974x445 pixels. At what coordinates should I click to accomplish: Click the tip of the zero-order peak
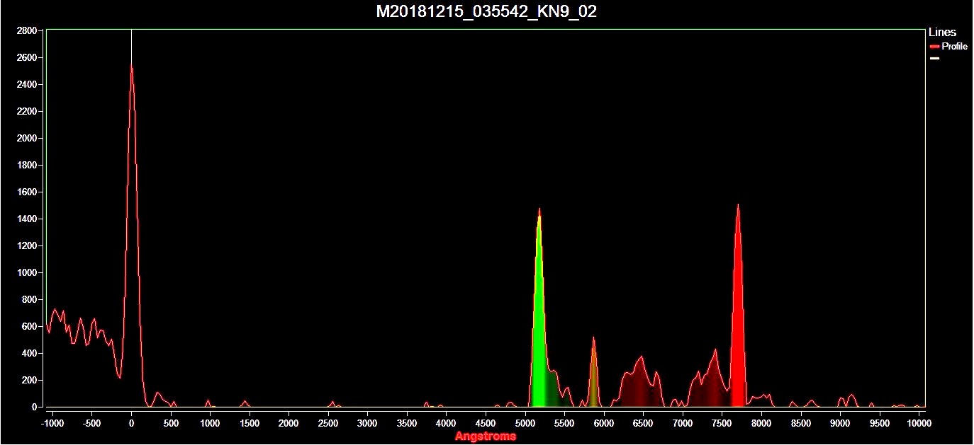[x=131, y=66]
